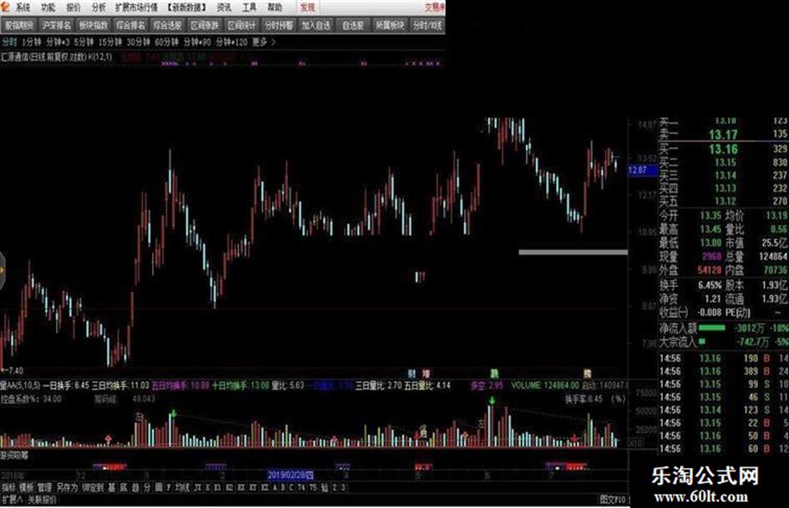Click the 所属板块 toolbar button
Viewport: 789px width, 508px height.
pyautogui.click(x=390, y=25)
